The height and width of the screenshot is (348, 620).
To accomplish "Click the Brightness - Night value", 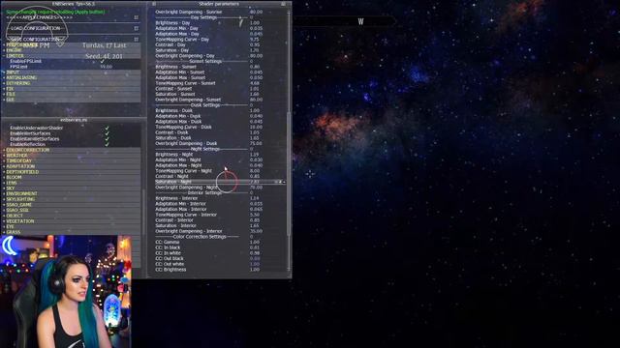I will (255, 155).
